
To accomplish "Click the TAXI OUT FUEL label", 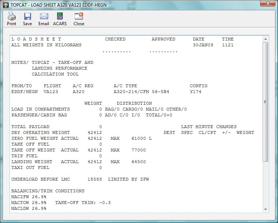I will click(30, 168).
